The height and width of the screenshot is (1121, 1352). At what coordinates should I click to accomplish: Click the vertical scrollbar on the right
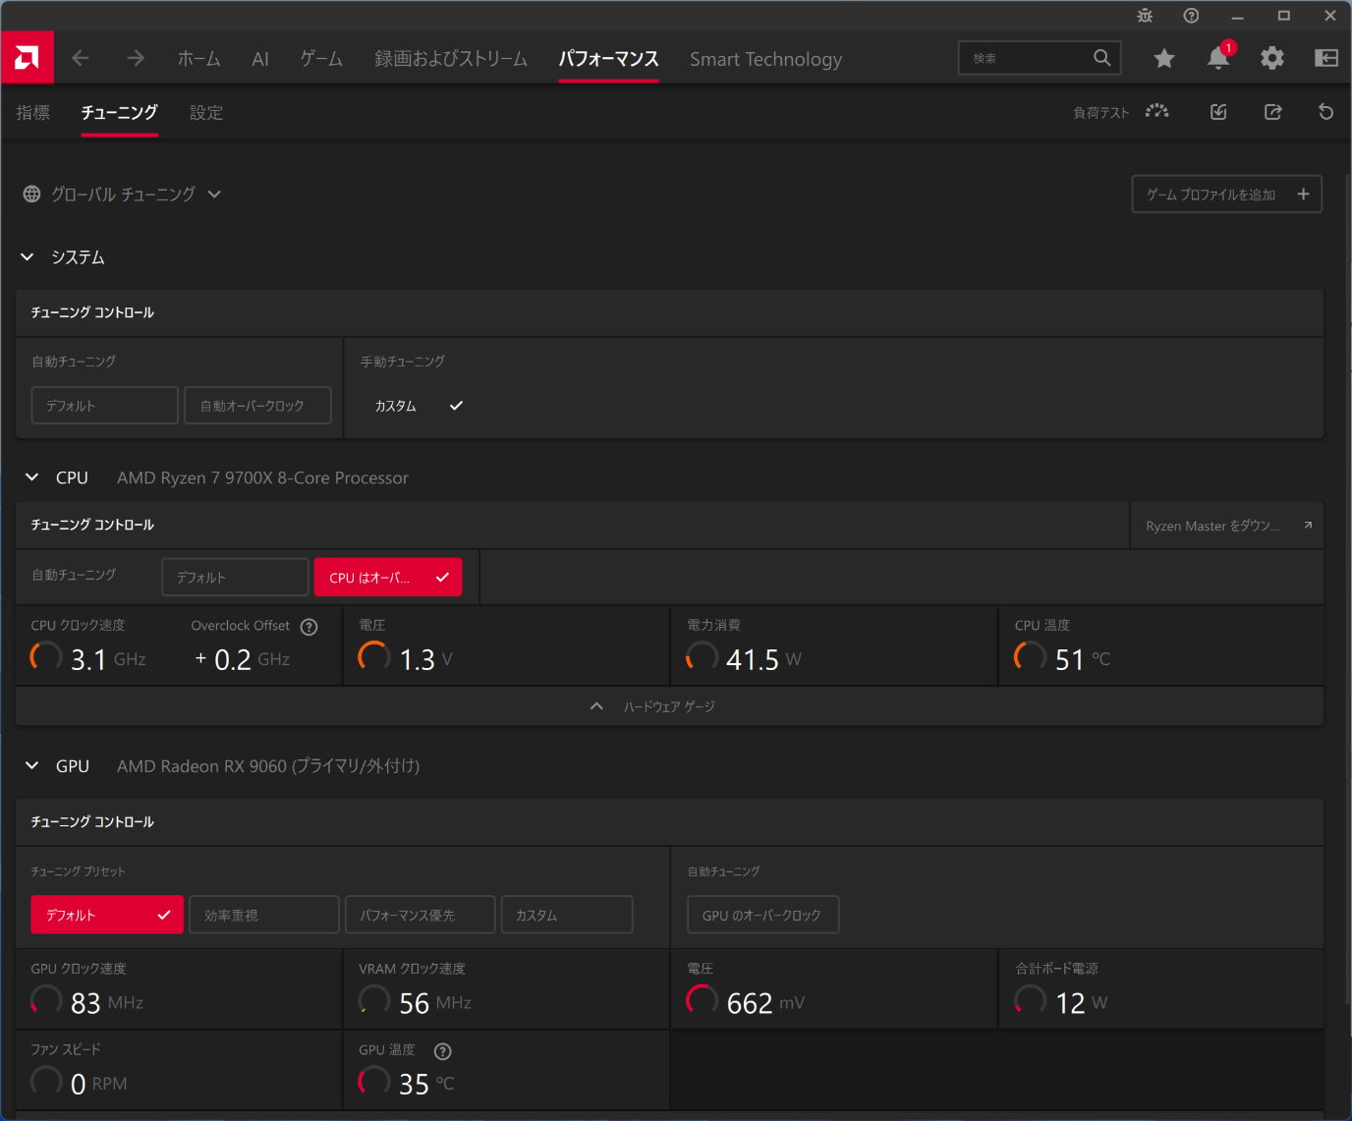click(1348, 589)
